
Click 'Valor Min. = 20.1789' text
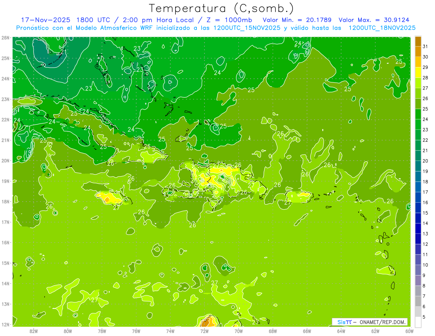pos(297,20)
